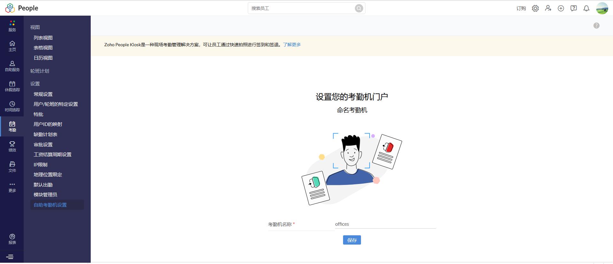Go to Home (主页) in sidebar
The width and height of the screenshot is (613, 264).
point(12,46)
